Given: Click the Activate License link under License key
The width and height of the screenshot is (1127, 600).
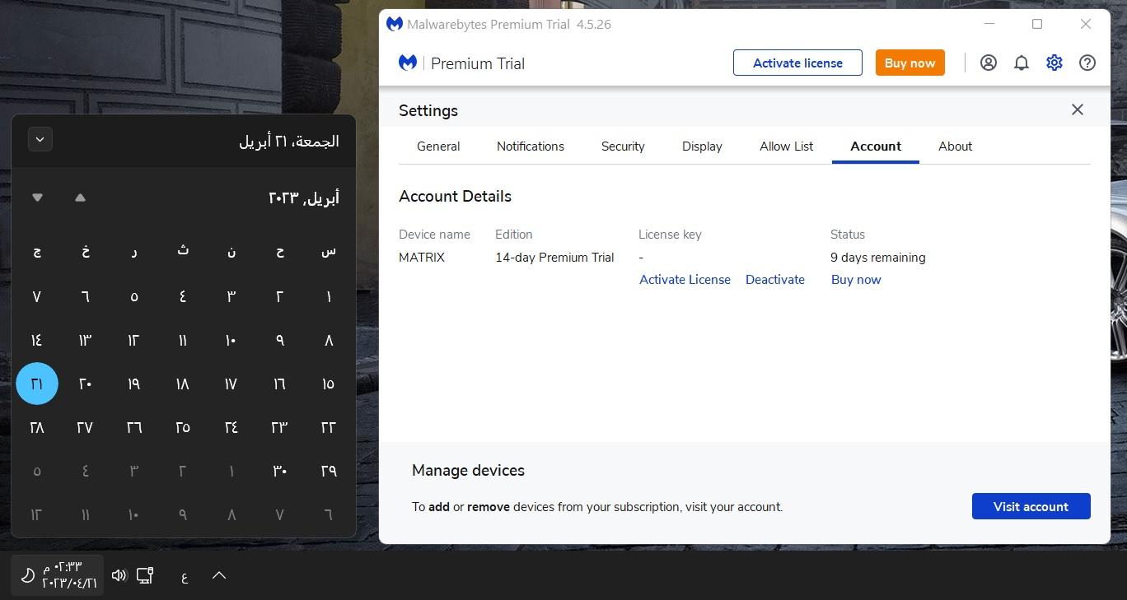Looking at the screenshot, I should click(685, 280).
